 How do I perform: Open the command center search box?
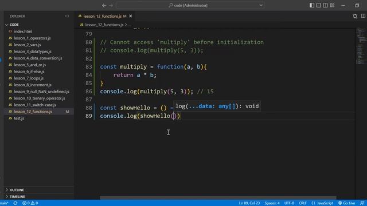click(x=190, y=5)
